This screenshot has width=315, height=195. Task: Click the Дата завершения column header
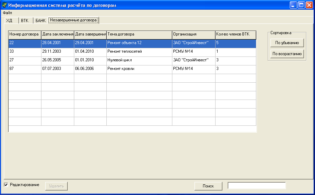point(90,35)
